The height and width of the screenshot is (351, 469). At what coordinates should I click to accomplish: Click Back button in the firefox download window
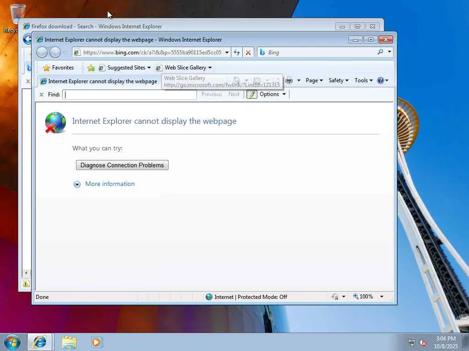click(x=27, y=39)
